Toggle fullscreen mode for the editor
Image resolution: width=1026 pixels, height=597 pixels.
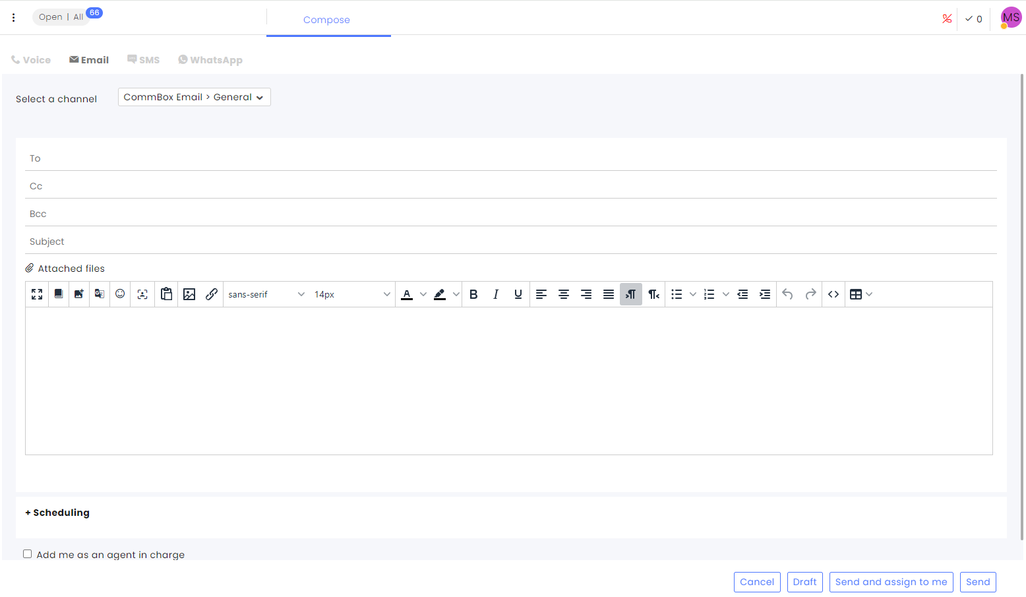37,294
